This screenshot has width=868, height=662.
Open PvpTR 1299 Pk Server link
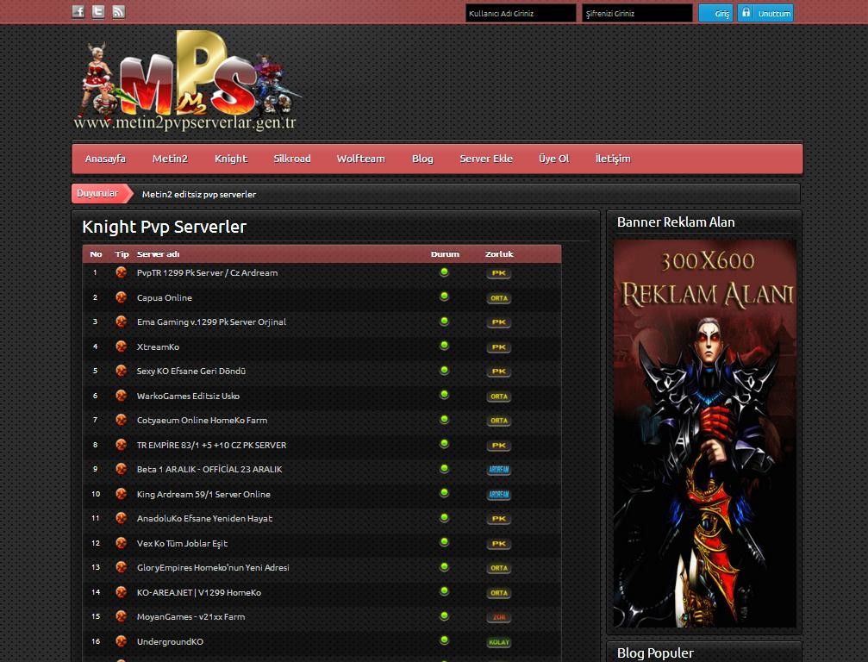click(x=207, y=273)
